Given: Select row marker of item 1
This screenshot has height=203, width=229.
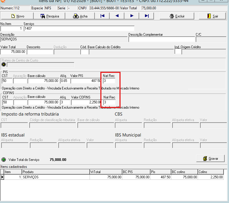Looking at the screenshot, I should point(2,177).
